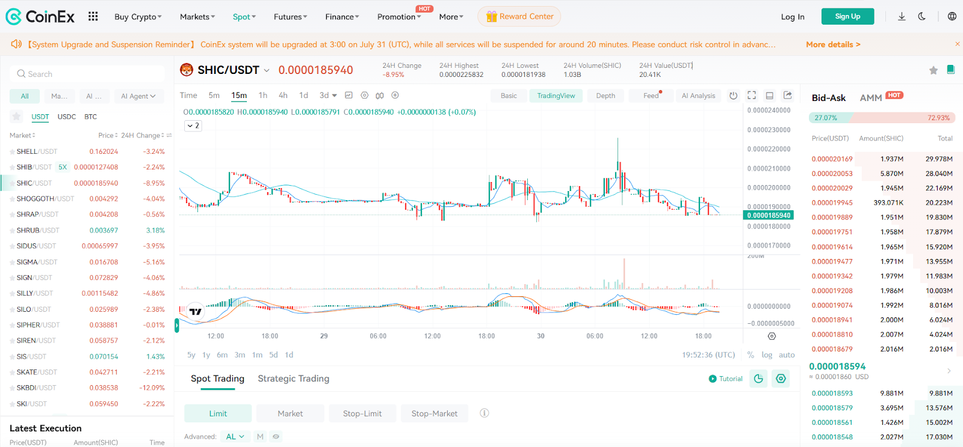Switch to USDC market tab
Screen dimensions: 963x447
tap(67, 117)
